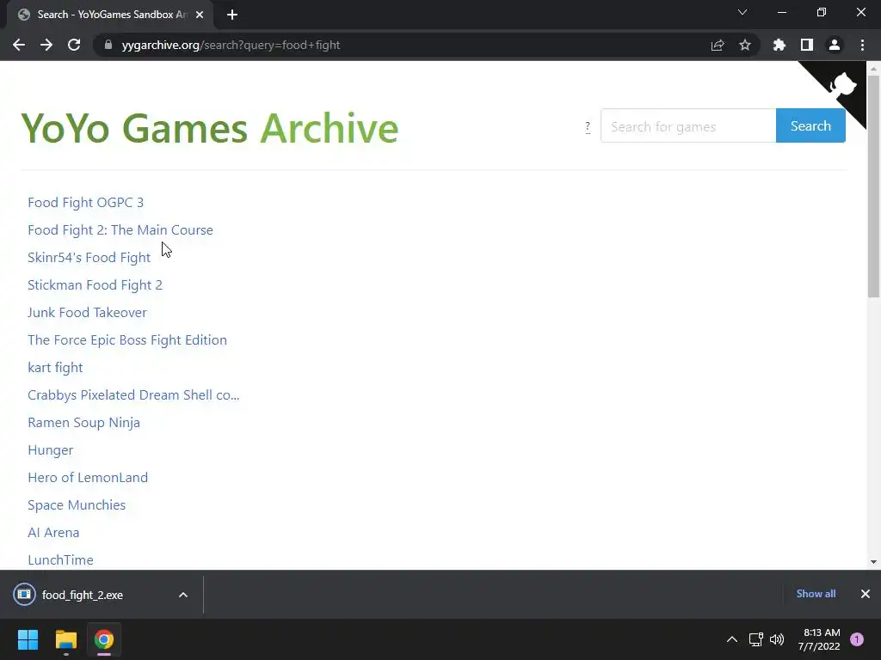The image size is (881, 660).
Task: Open the Windows Start menu
Action: click(x=28, y=639)
